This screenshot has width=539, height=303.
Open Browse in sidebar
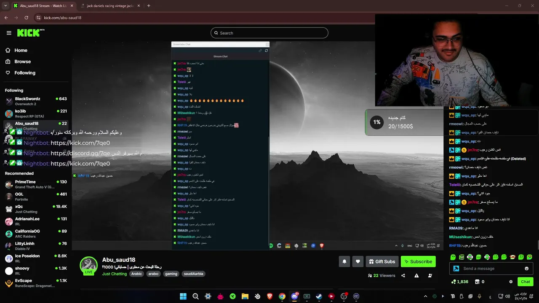(x=22, y=61)
